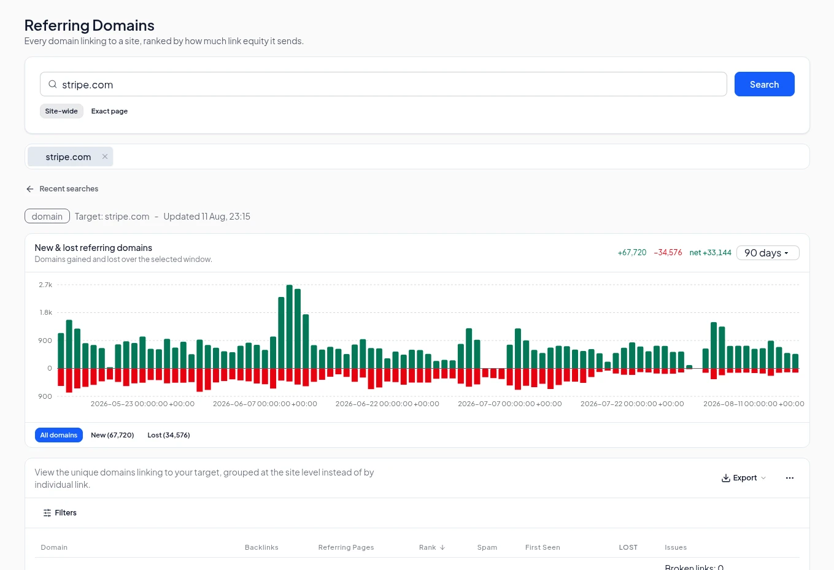
Task: Click the LOST column header
Action: click(628, 547)
